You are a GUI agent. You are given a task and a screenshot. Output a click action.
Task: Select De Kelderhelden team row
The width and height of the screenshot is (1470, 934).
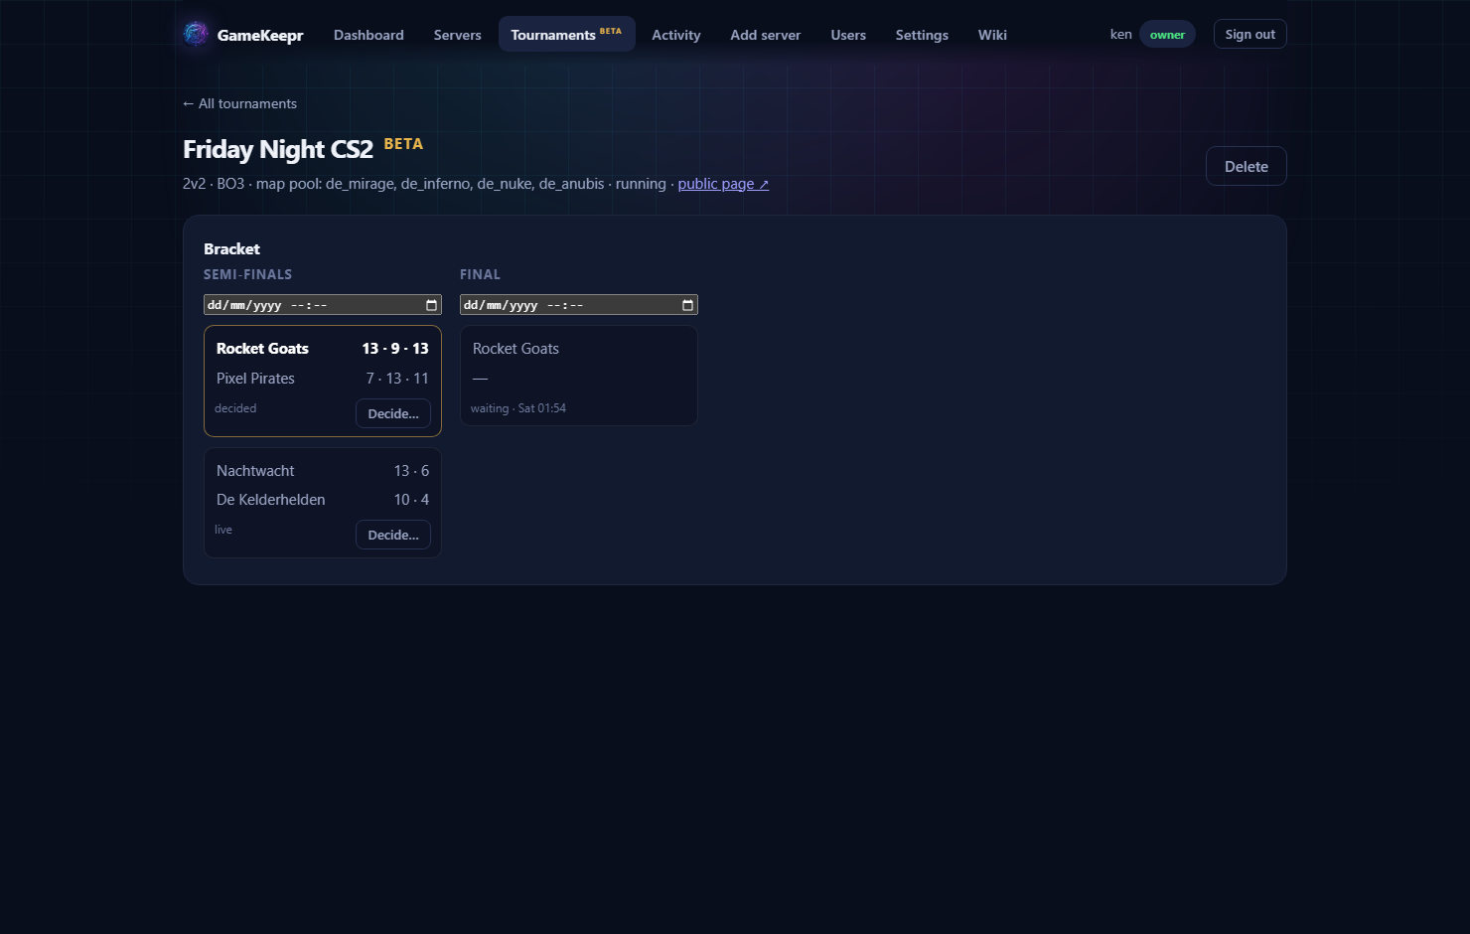(x=323, y=500)
